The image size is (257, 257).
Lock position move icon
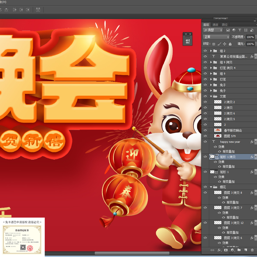[x=224, y=44]
